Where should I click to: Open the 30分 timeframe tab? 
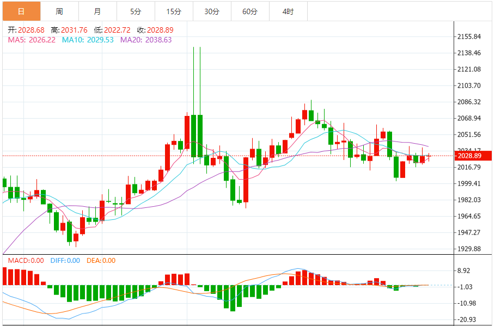[x=212, y=11]
